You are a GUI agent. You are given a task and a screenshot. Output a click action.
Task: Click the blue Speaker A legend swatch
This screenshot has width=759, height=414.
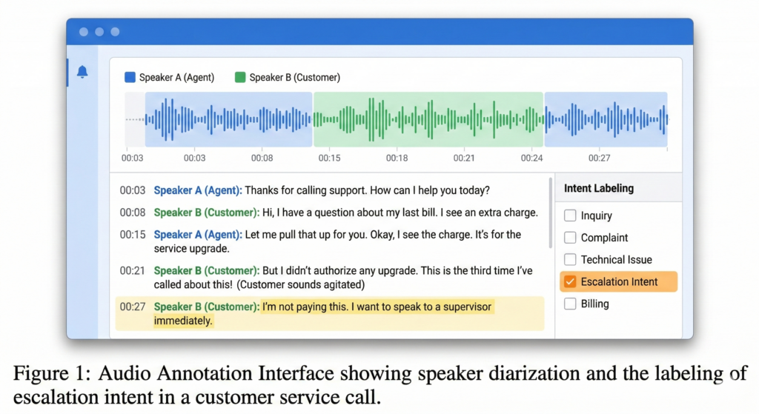pos(130,77)
